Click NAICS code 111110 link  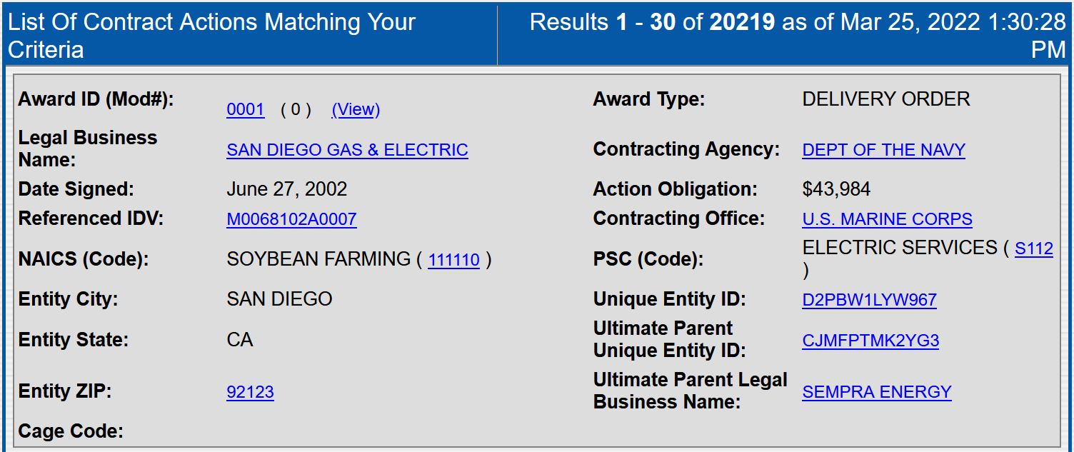(x=453, y=260)
